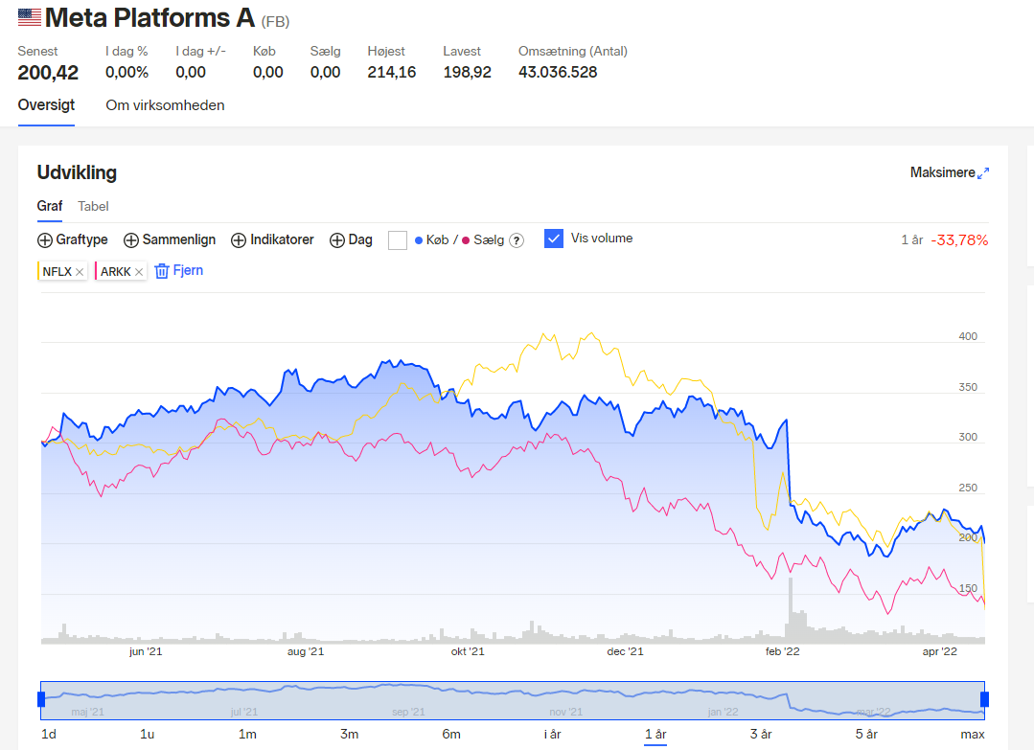Expand the Sammenlign dropdown

(x=170, y=239)
